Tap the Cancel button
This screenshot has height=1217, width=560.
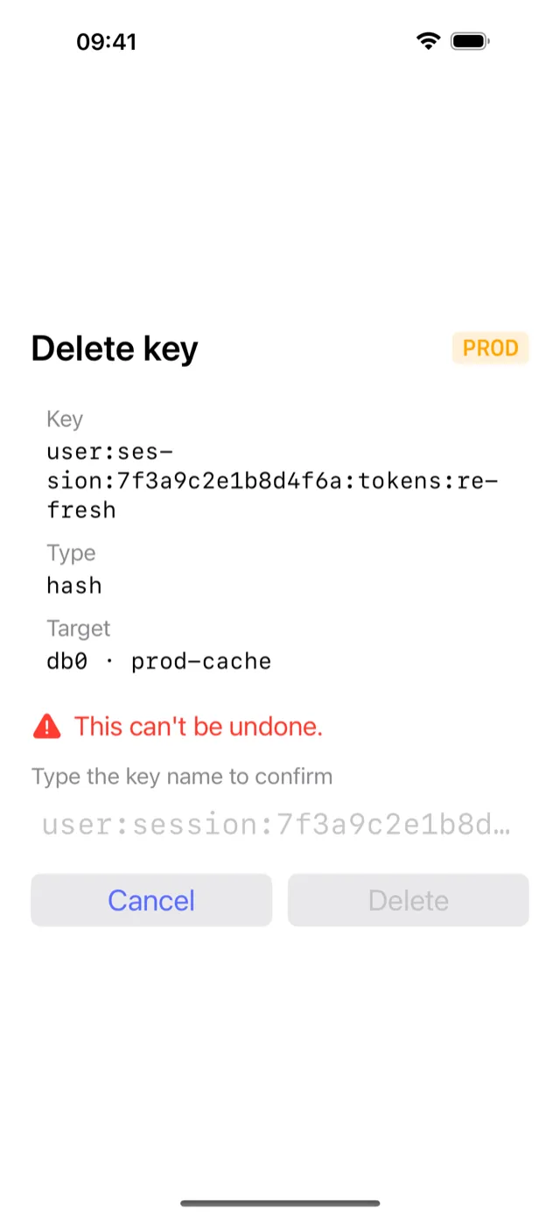tap(151, 900)
